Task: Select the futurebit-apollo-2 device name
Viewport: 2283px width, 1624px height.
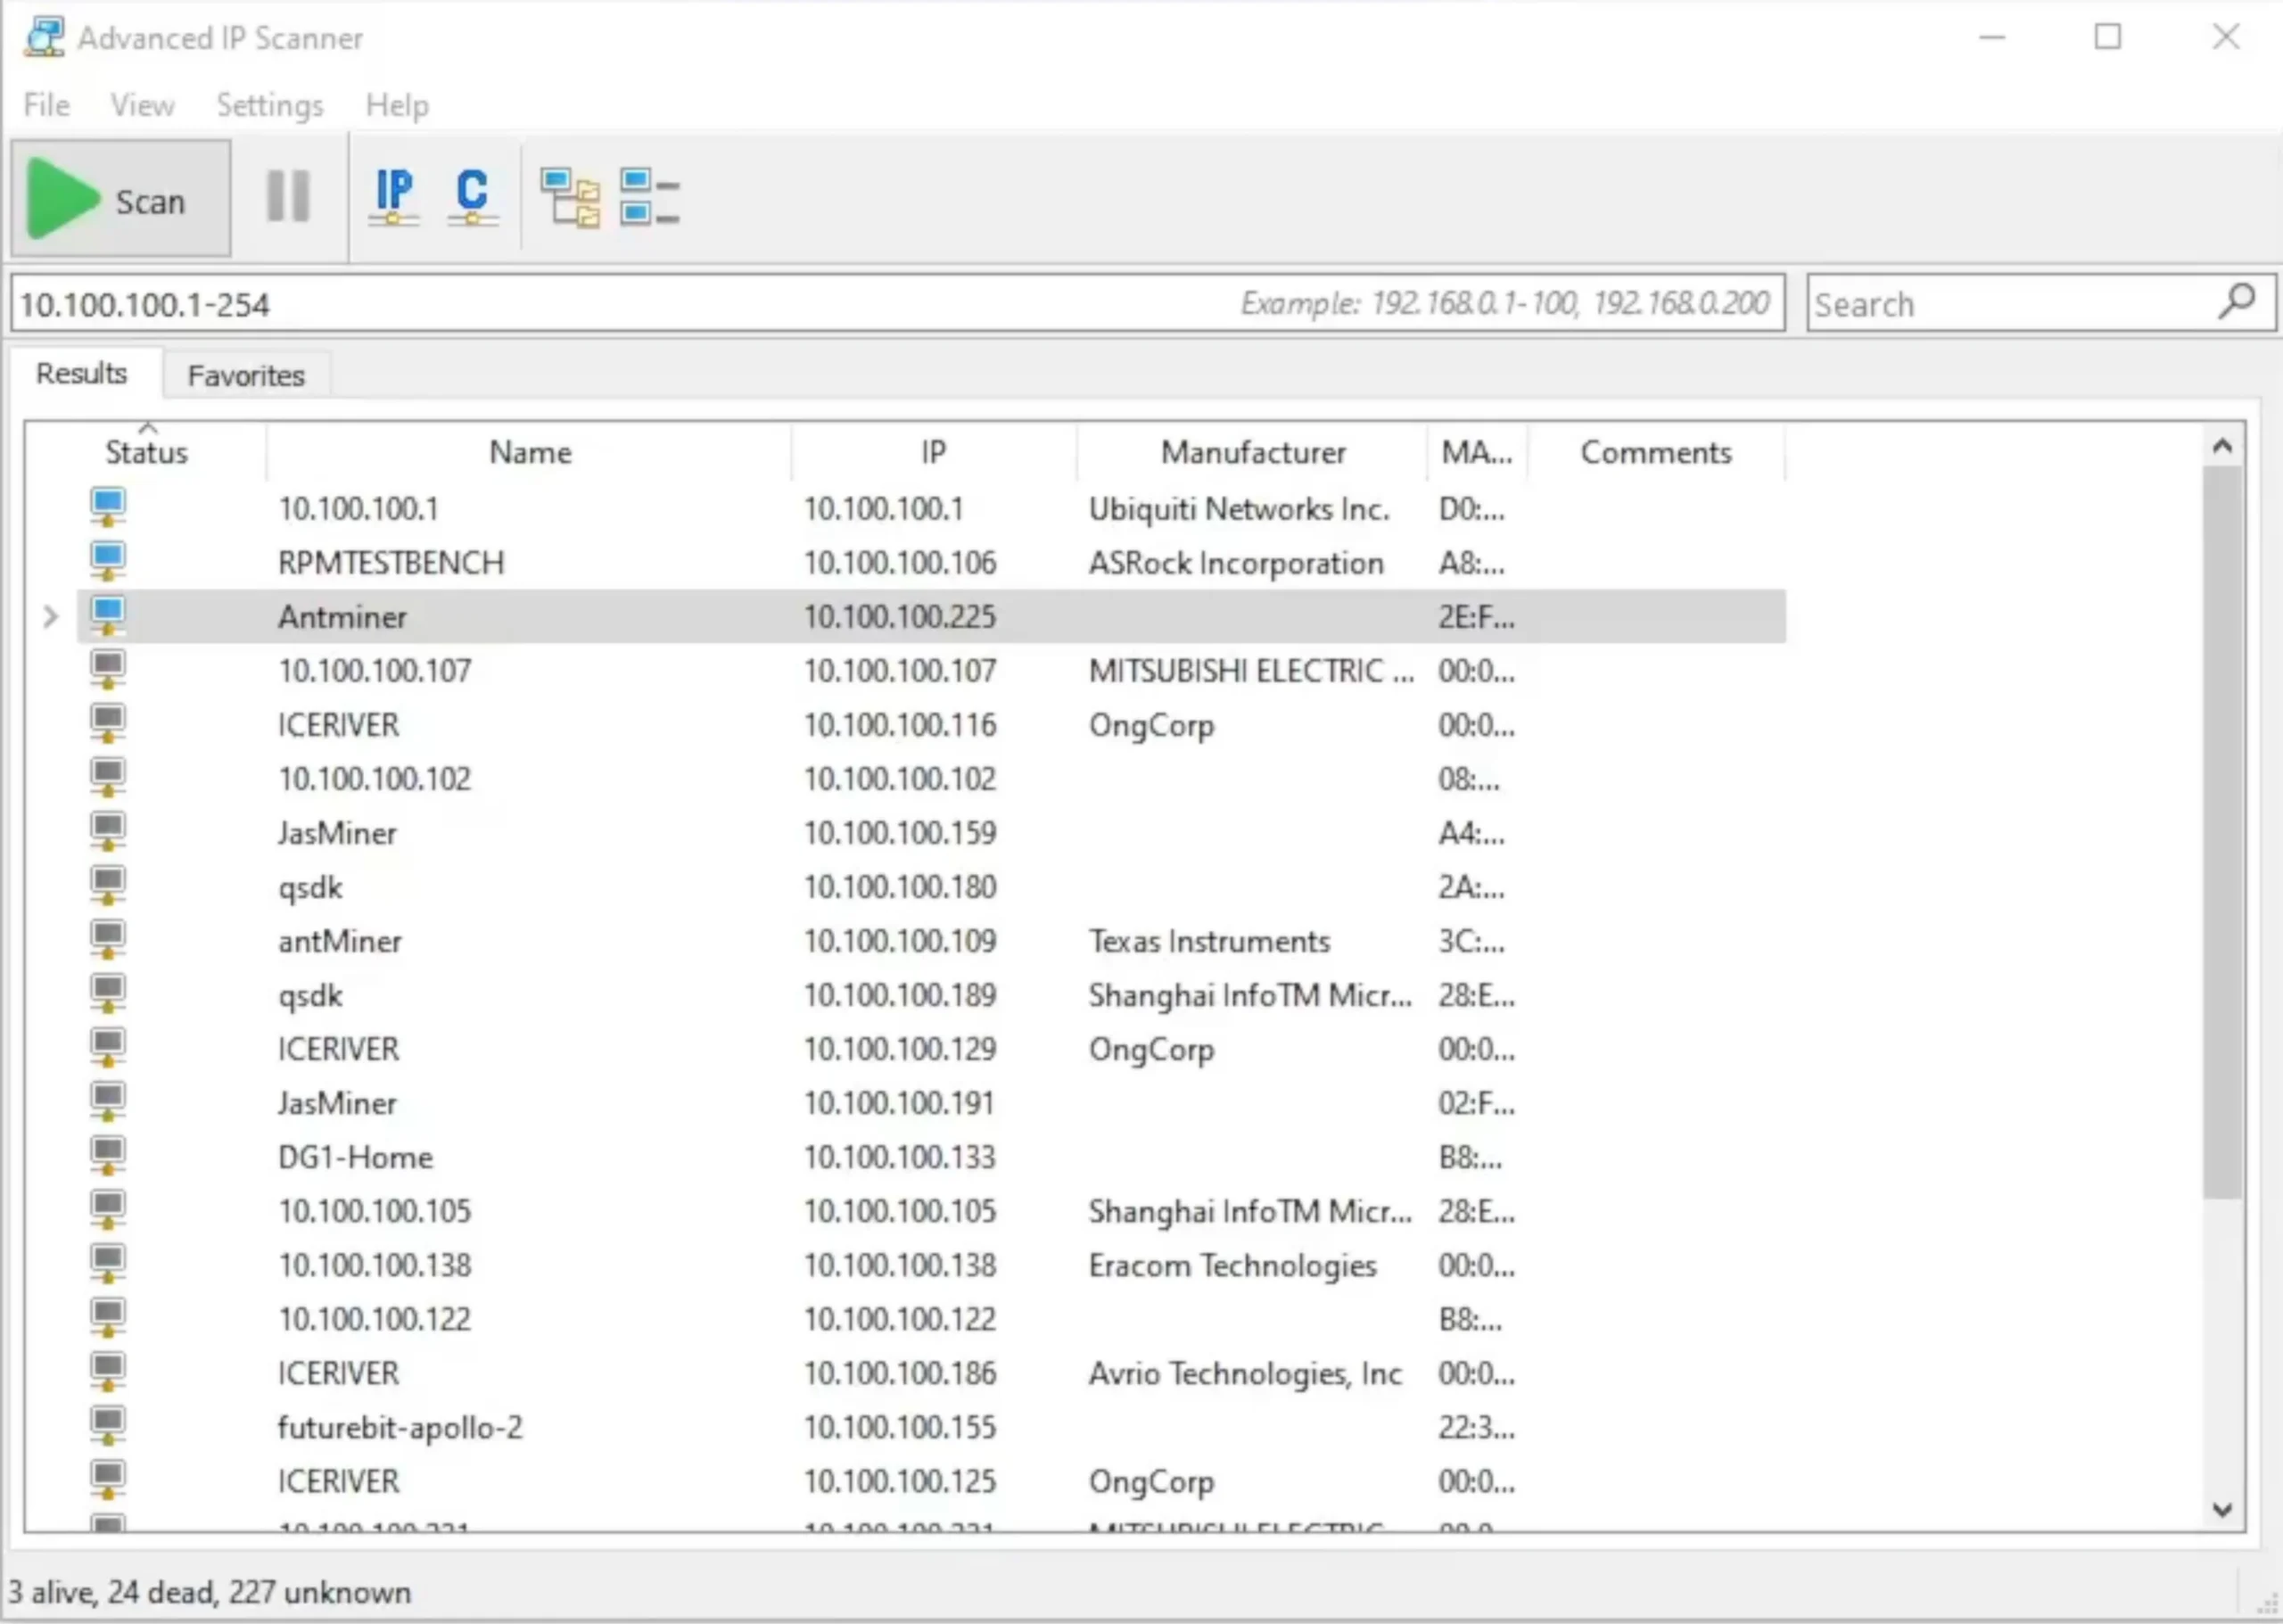Action: [400, 1427]
